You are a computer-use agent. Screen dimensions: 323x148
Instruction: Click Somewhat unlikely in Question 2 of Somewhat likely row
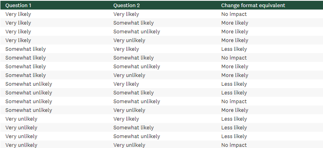coord(137,67)
